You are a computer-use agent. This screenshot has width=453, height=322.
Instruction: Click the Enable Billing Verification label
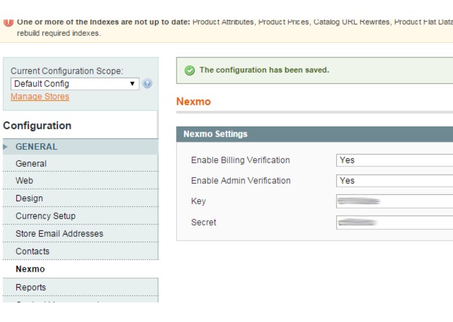click(241, 160)
